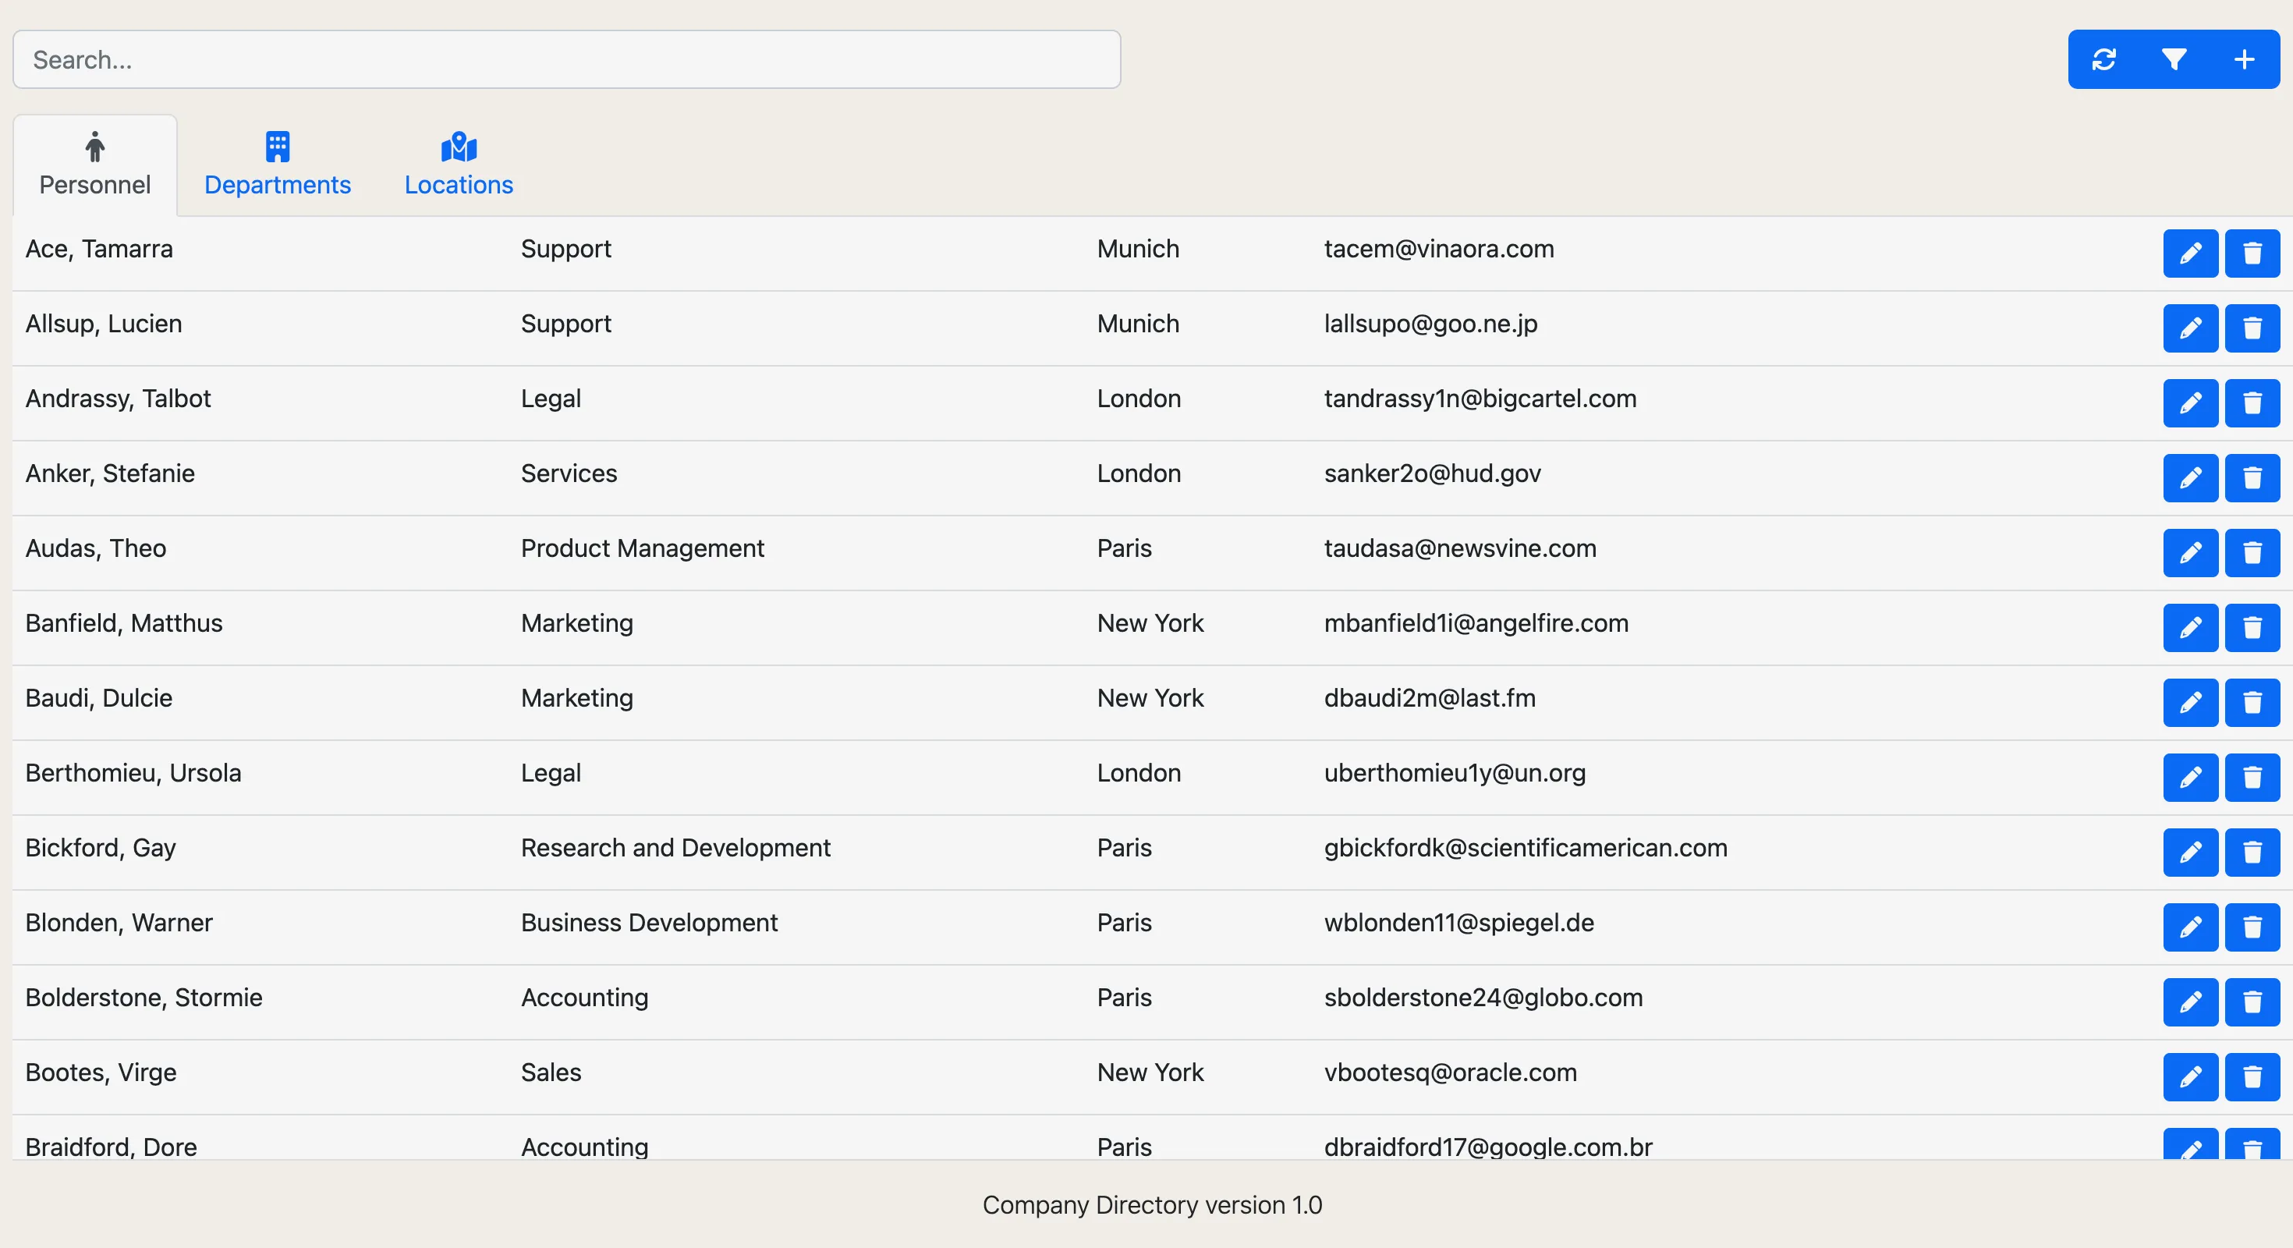Image resolution: width=2293 pixels, height=1248 pixels.
Task: Click the plus icon to add a new entry
Action: click(2244, 59)
